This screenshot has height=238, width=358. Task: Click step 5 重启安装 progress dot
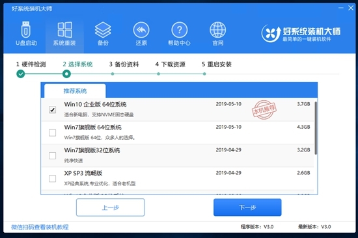pyautogui.click(x=204, y=74)
